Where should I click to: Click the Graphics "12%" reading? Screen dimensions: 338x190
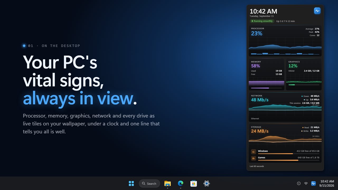tap(293, 66)
